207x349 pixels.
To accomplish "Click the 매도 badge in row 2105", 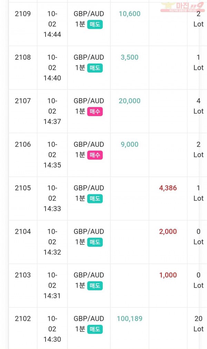I will pyautogui.click(x=95, y=199).
